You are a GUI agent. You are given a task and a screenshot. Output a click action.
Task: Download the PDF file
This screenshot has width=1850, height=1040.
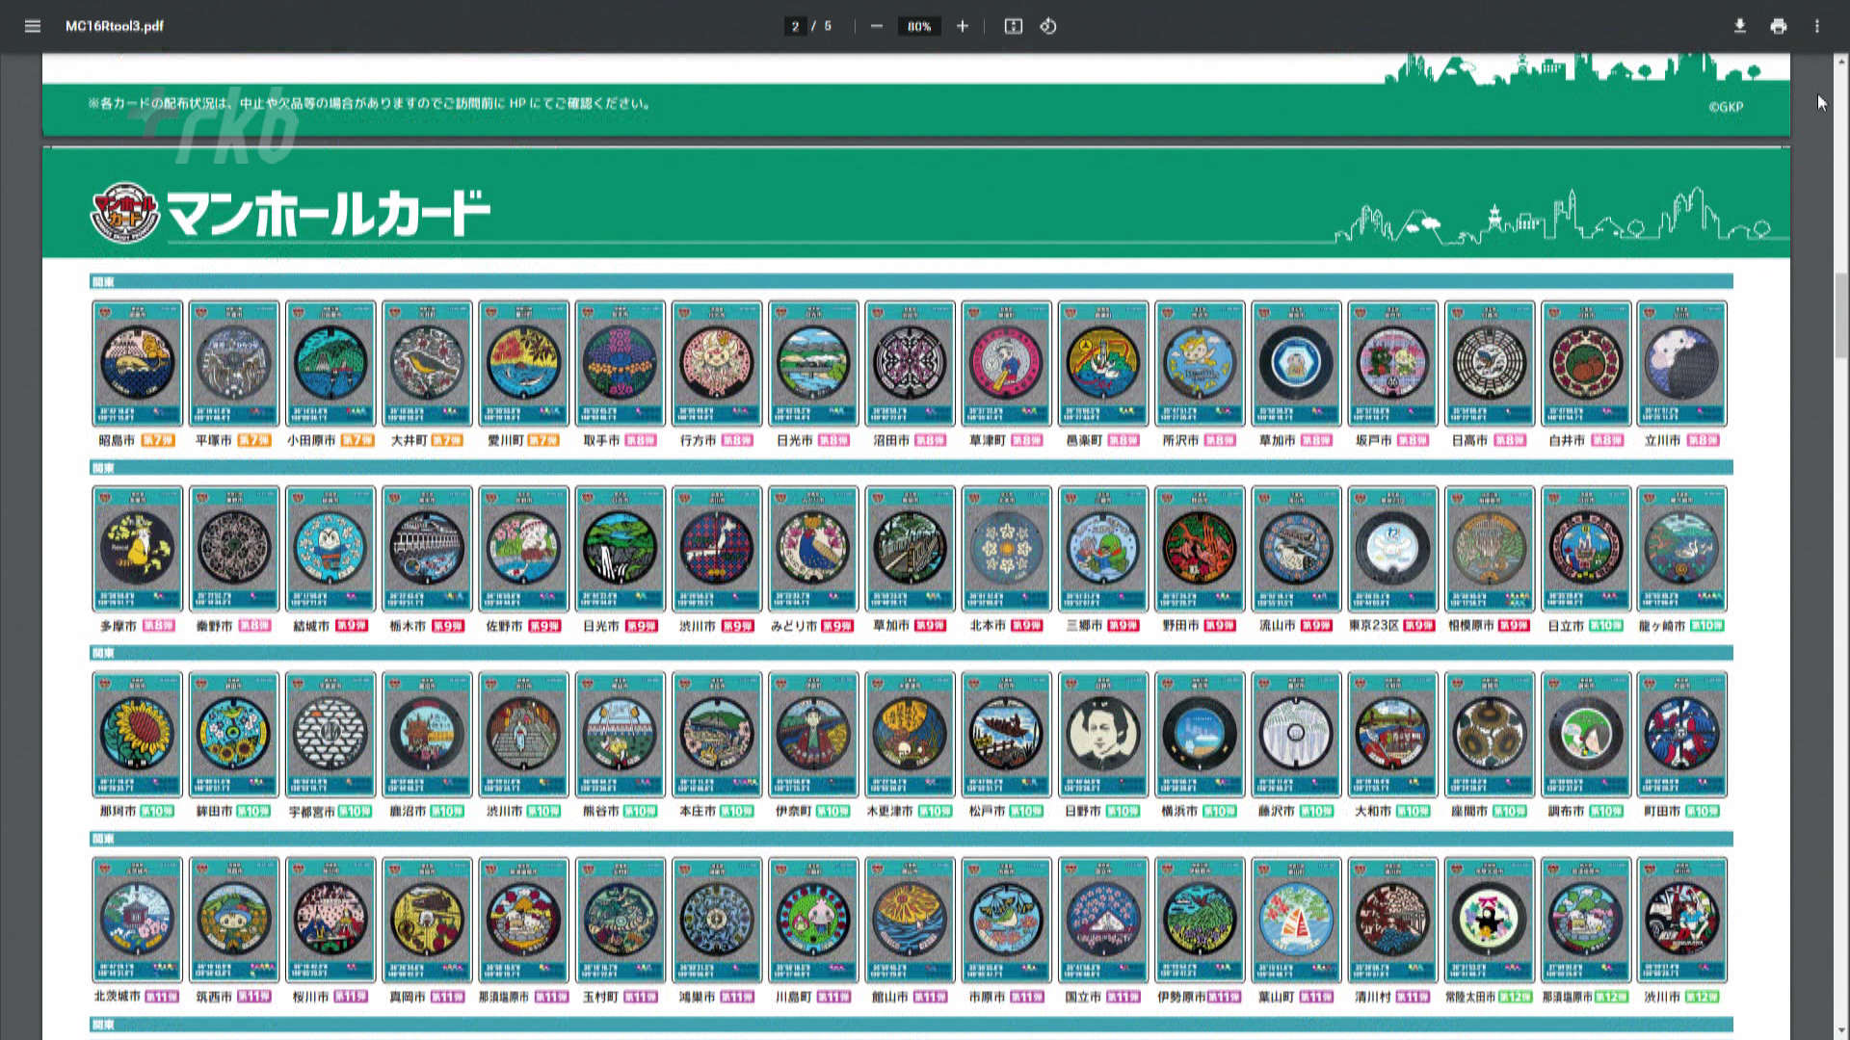pos(1739,26)
